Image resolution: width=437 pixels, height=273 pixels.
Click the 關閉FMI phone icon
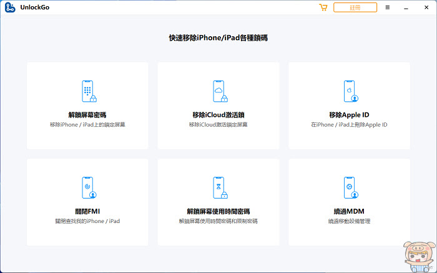tap(89, 187)
